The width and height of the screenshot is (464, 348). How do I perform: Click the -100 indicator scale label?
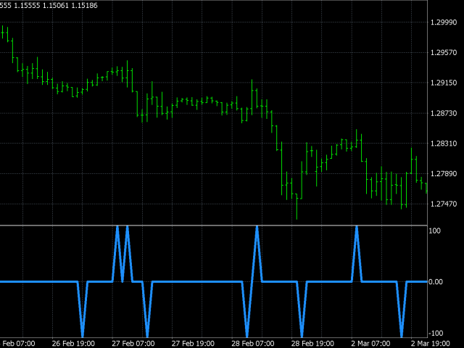coord(436,333)
